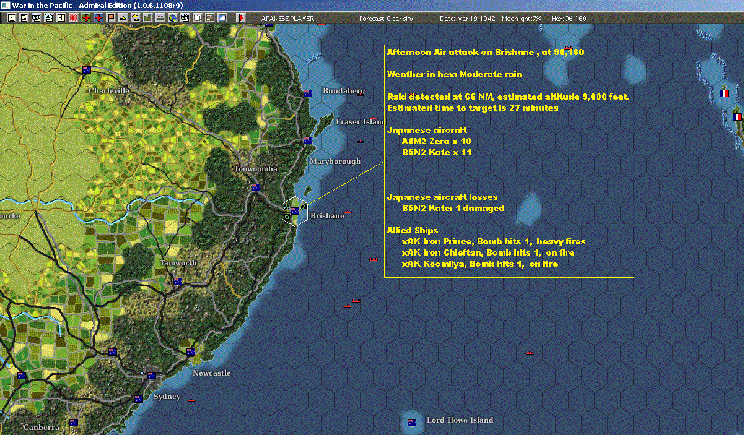Viewport: 744px width, 435px height.
Task: Select red aircraft icon on blue background
Action: click(98, 18)
